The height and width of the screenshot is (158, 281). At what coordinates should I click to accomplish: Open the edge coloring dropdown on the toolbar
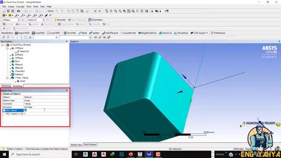point(12,15)
